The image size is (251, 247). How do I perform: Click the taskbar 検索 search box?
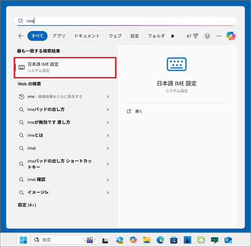coord(64,240)
